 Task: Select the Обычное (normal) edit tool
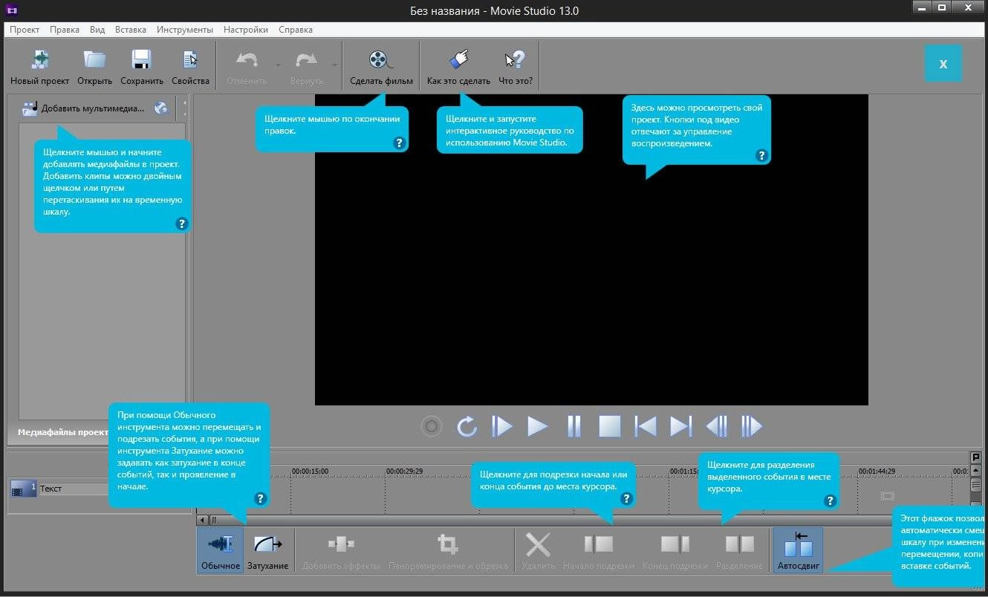[x=221, y=550]
